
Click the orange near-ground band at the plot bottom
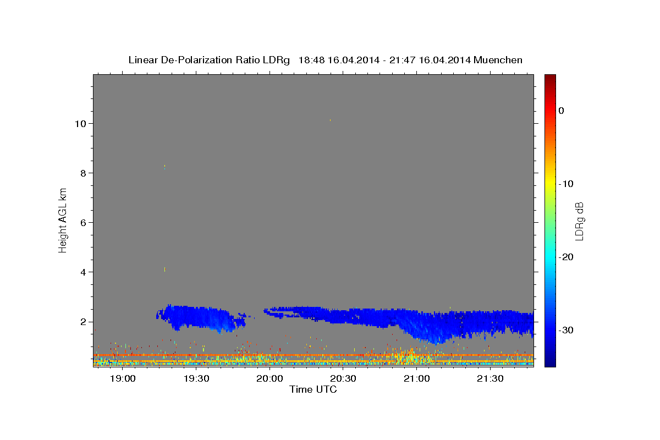(x=313, y=355)
